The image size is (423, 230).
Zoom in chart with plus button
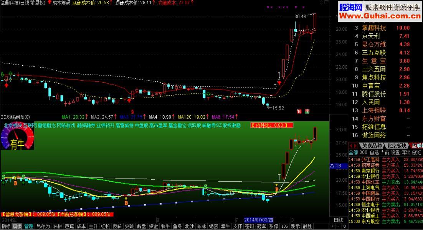tap(332, 226)
